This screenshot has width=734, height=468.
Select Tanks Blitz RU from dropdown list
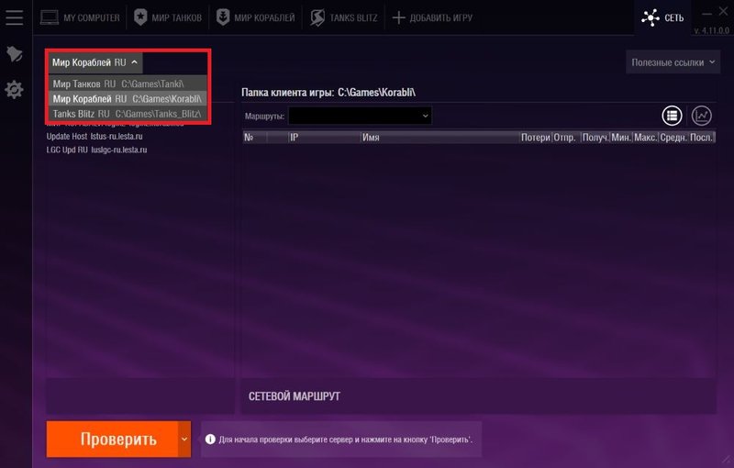(x=125, y=113)
